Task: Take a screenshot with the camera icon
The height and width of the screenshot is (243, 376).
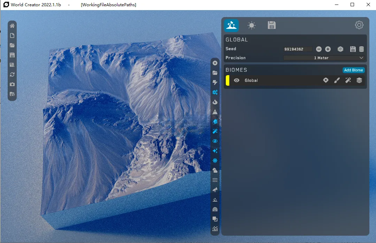Action: 12,84
